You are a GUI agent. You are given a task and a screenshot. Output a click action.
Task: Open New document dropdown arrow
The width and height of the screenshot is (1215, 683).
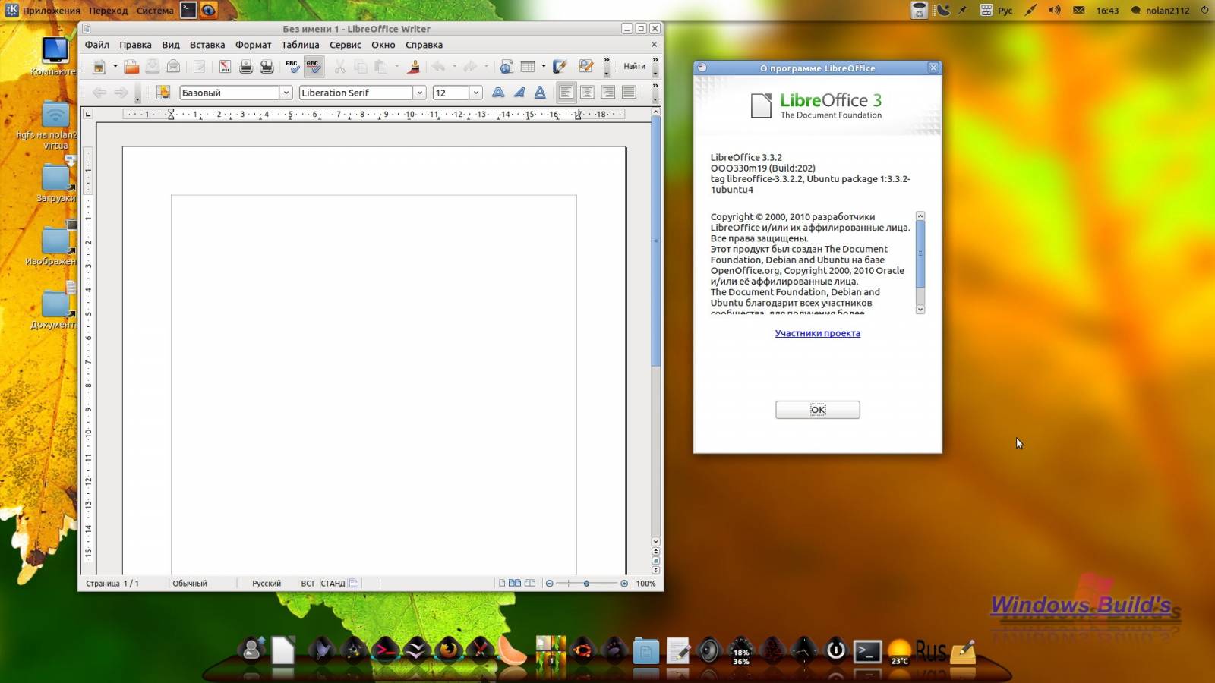pyautogui.click(x=115, y=67)
